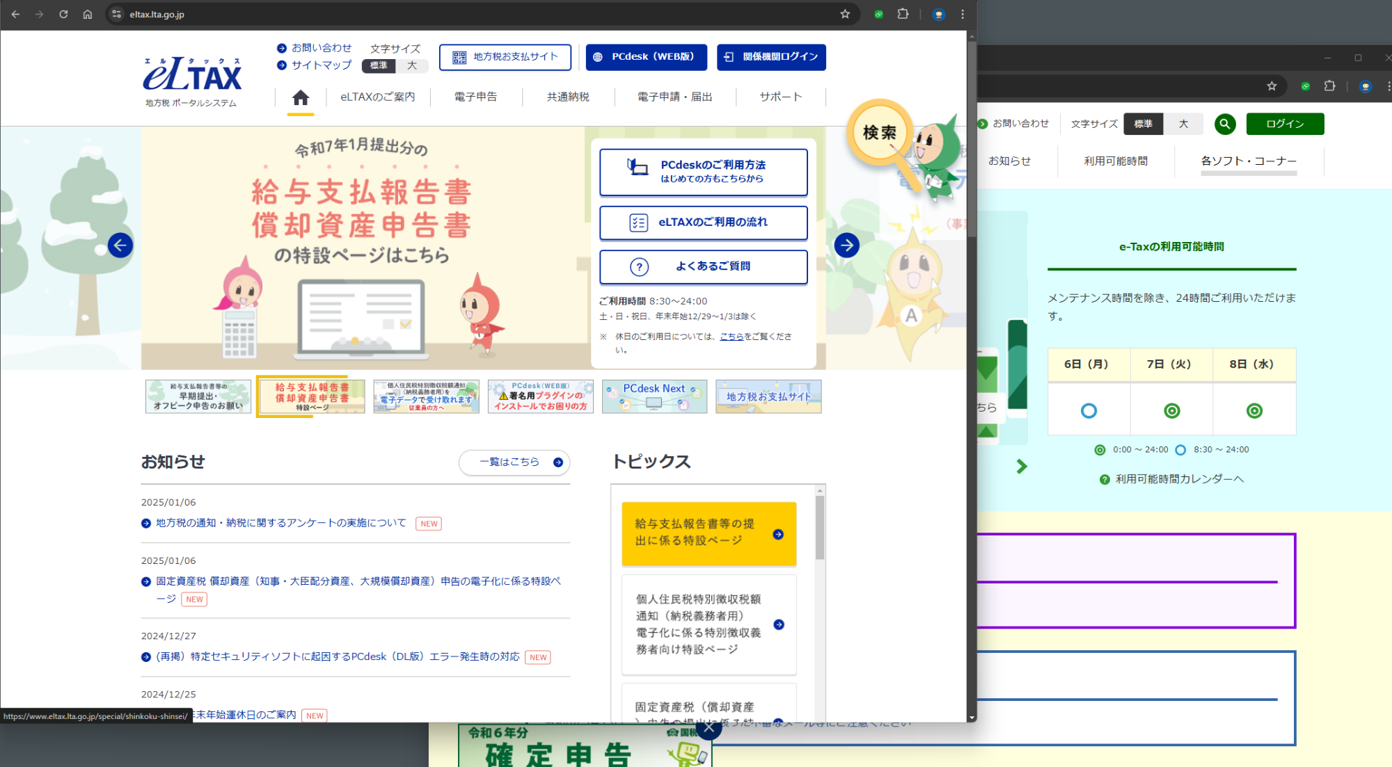Select 署名用プラグイン thumbnail

pyautogui.click(x=541, y=396)
